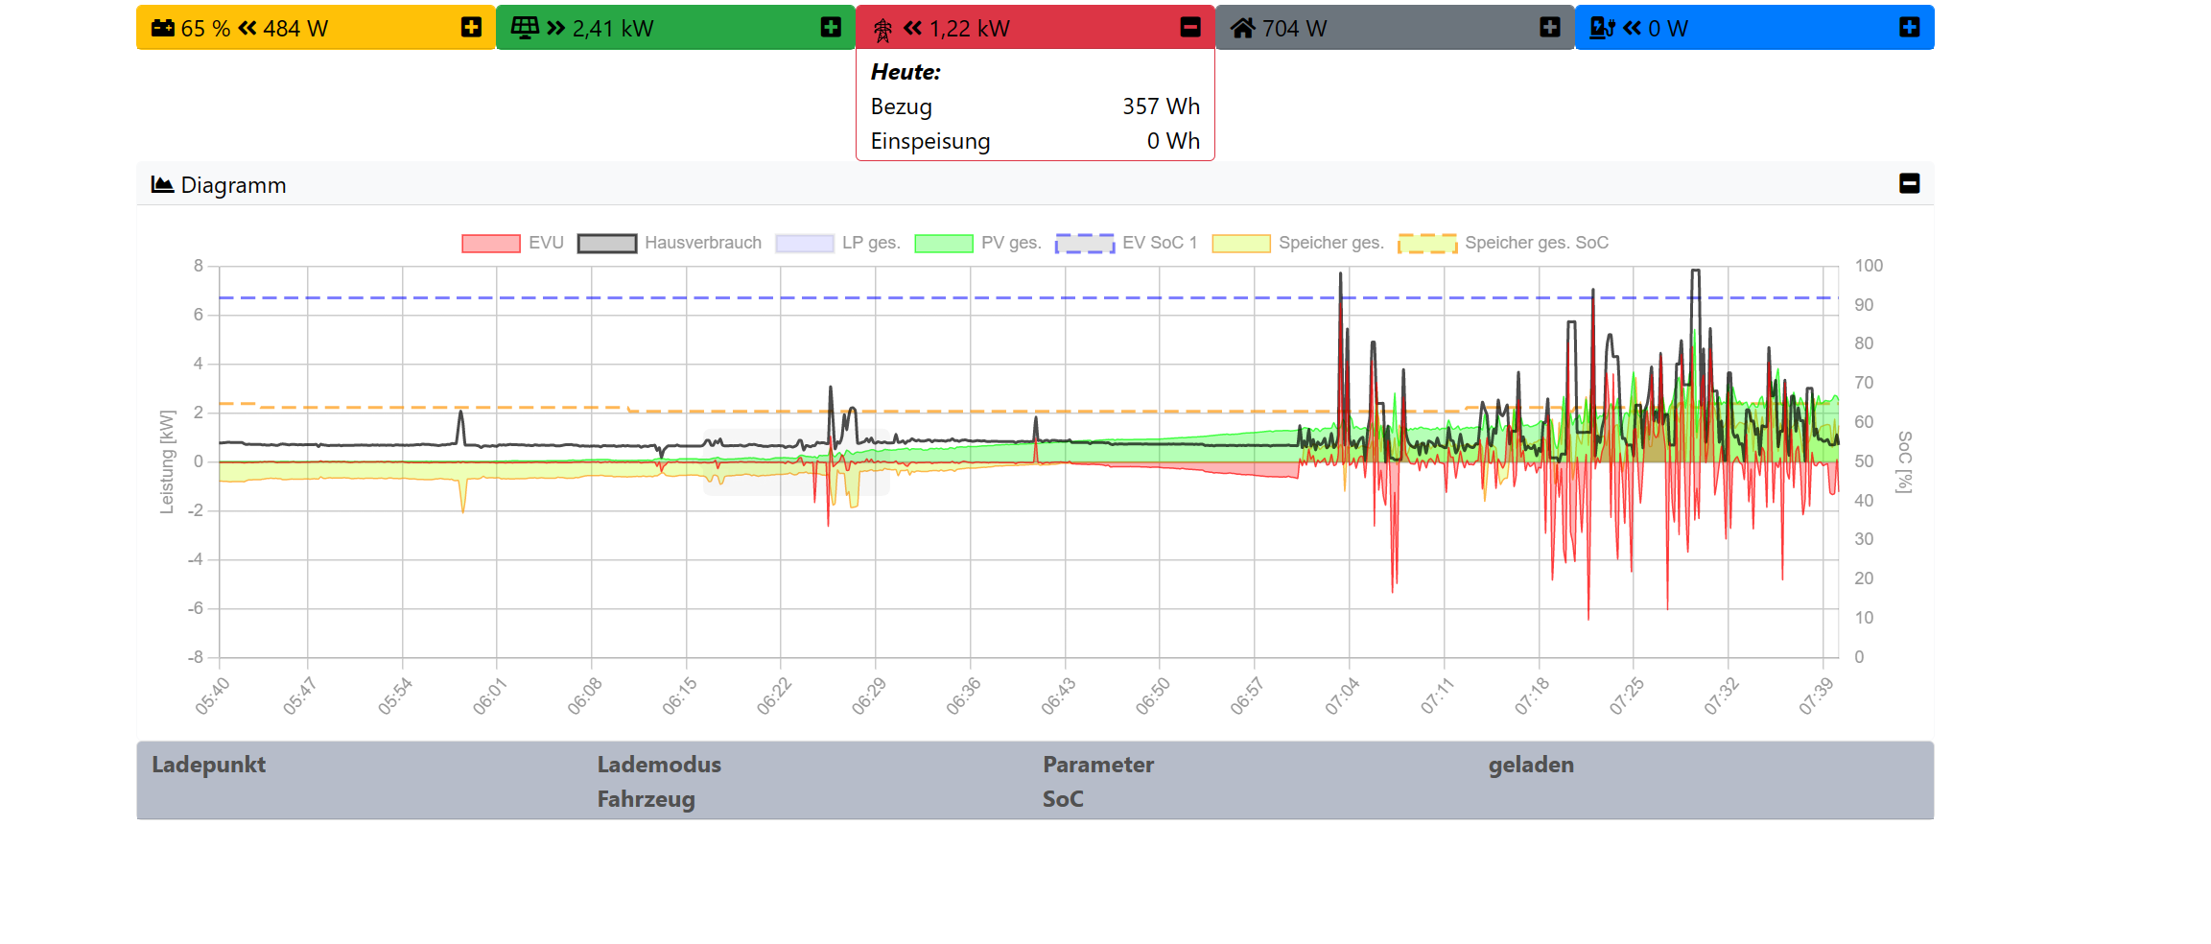Expand the green PV power card
This screenshot has width=2211, height=944.
[831, 27]
